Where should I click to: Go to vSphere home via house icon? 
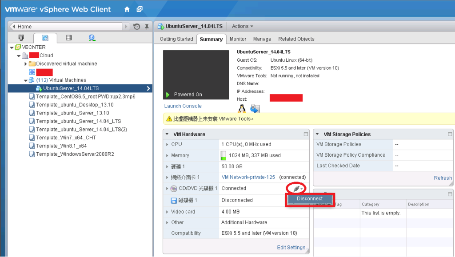tap(127, 9)
